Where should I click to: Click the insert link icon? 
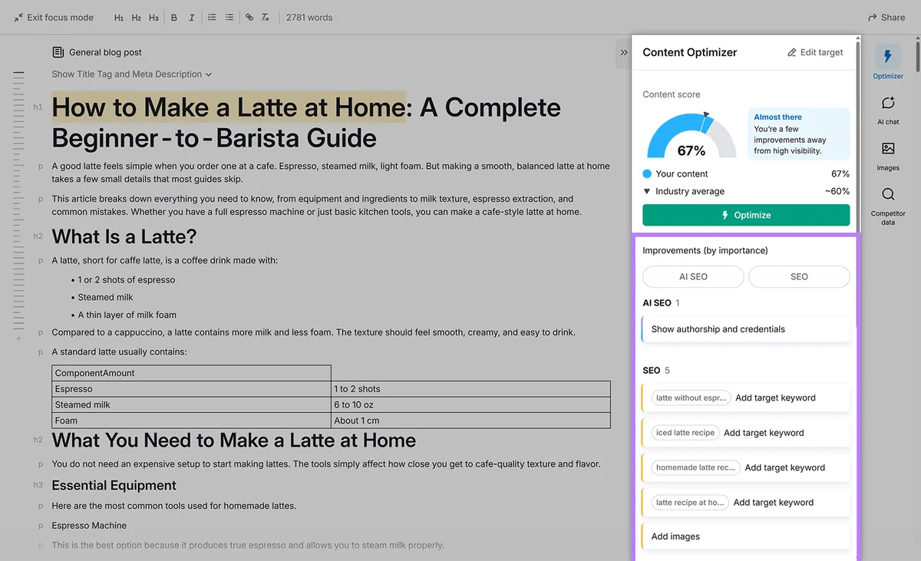tap(249, 17)
